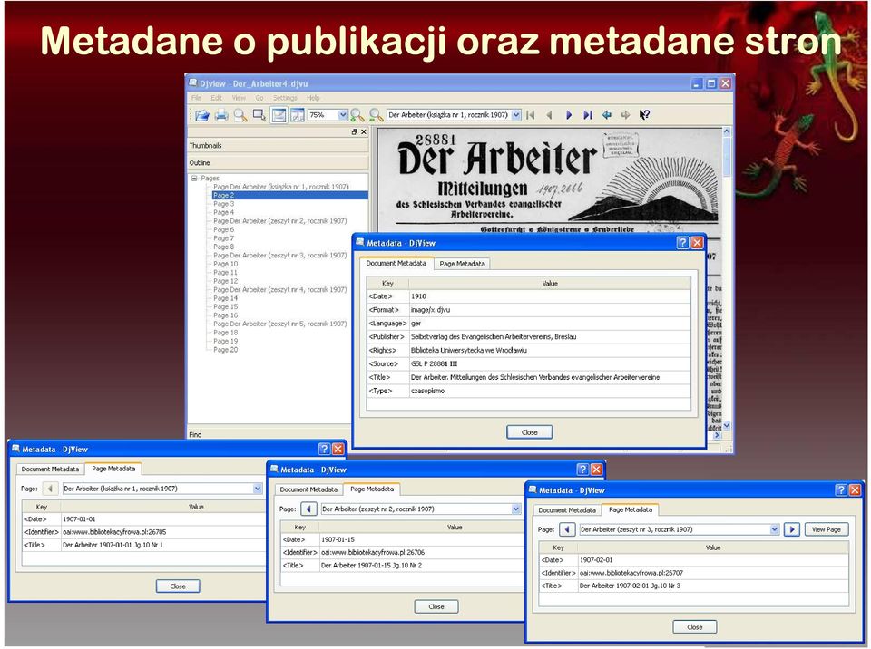Screen dimensions: 871x649
Task: Open the Outline sidebar section
Action: 278,162
